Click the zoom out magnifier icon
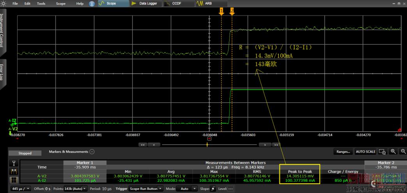 tap(403, 151)
